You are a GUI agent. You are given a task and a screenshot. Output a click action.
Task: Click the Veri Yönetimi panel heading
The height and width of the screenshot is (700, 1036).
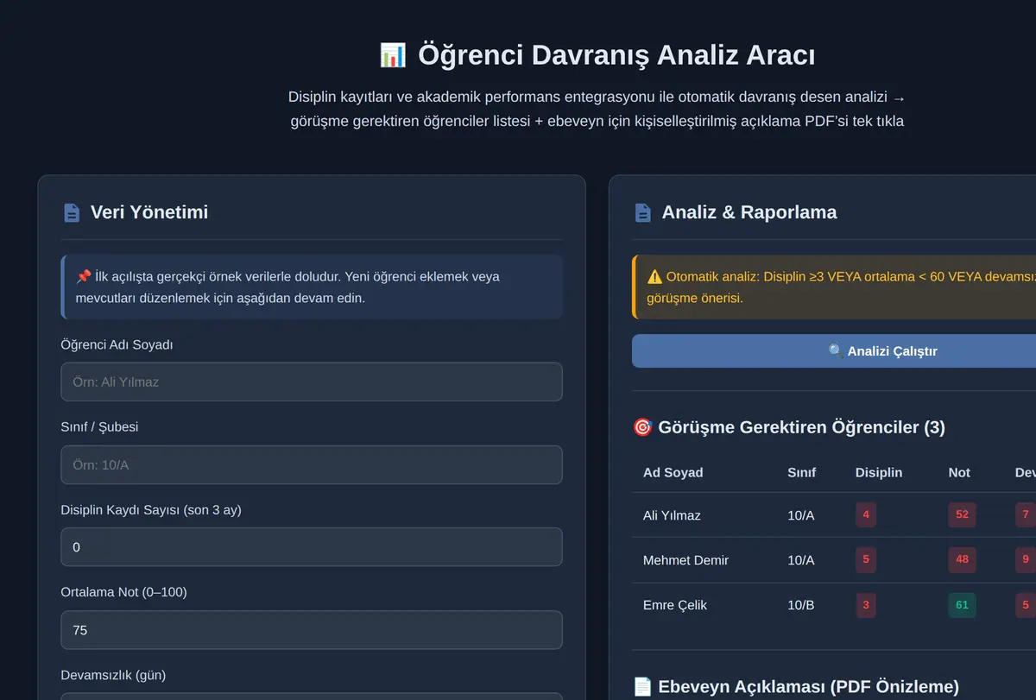click(x=149, y=212)
